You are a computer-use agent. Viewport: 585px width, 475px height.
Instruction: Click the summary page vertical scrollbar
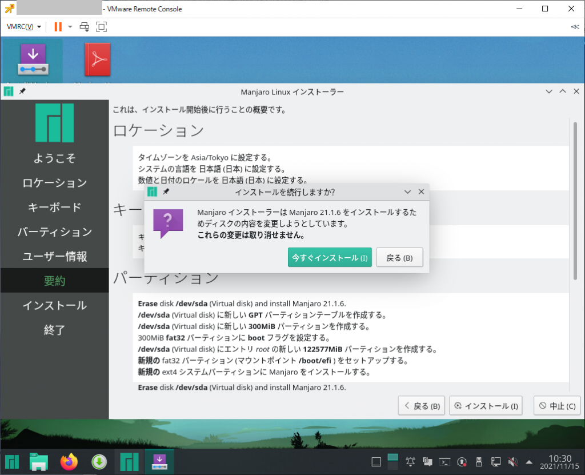575,201
